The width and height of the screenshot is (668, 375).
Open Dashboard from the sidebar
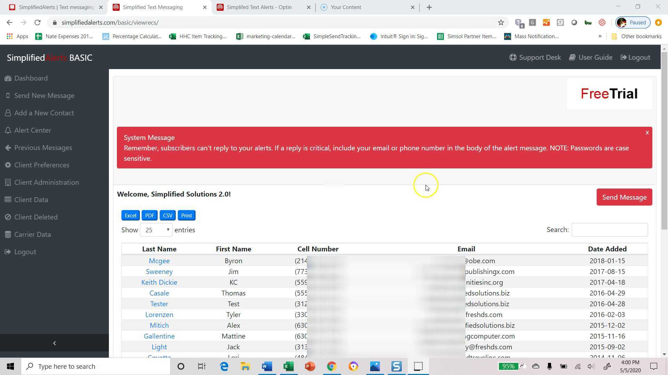click(31, 78)
